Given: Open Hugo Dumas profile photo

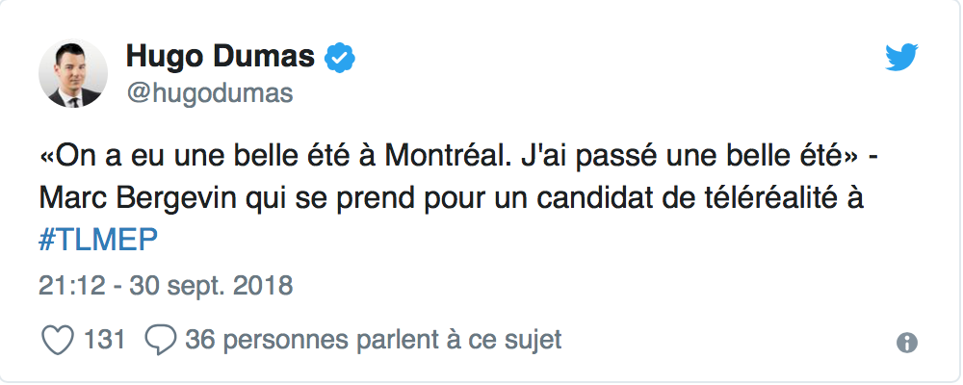Looking at the screenshot, I should [74, 75].
